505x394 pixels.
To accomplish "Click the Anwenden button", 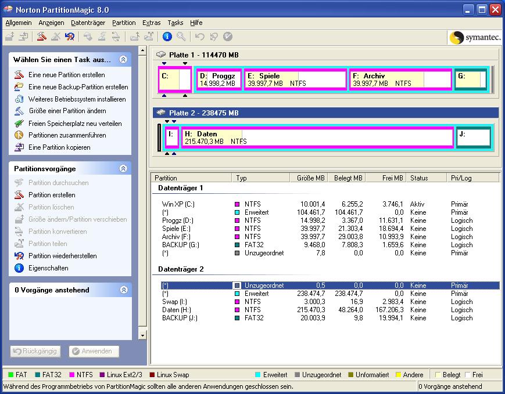I will pyautogui.click(x=94, y=351).
